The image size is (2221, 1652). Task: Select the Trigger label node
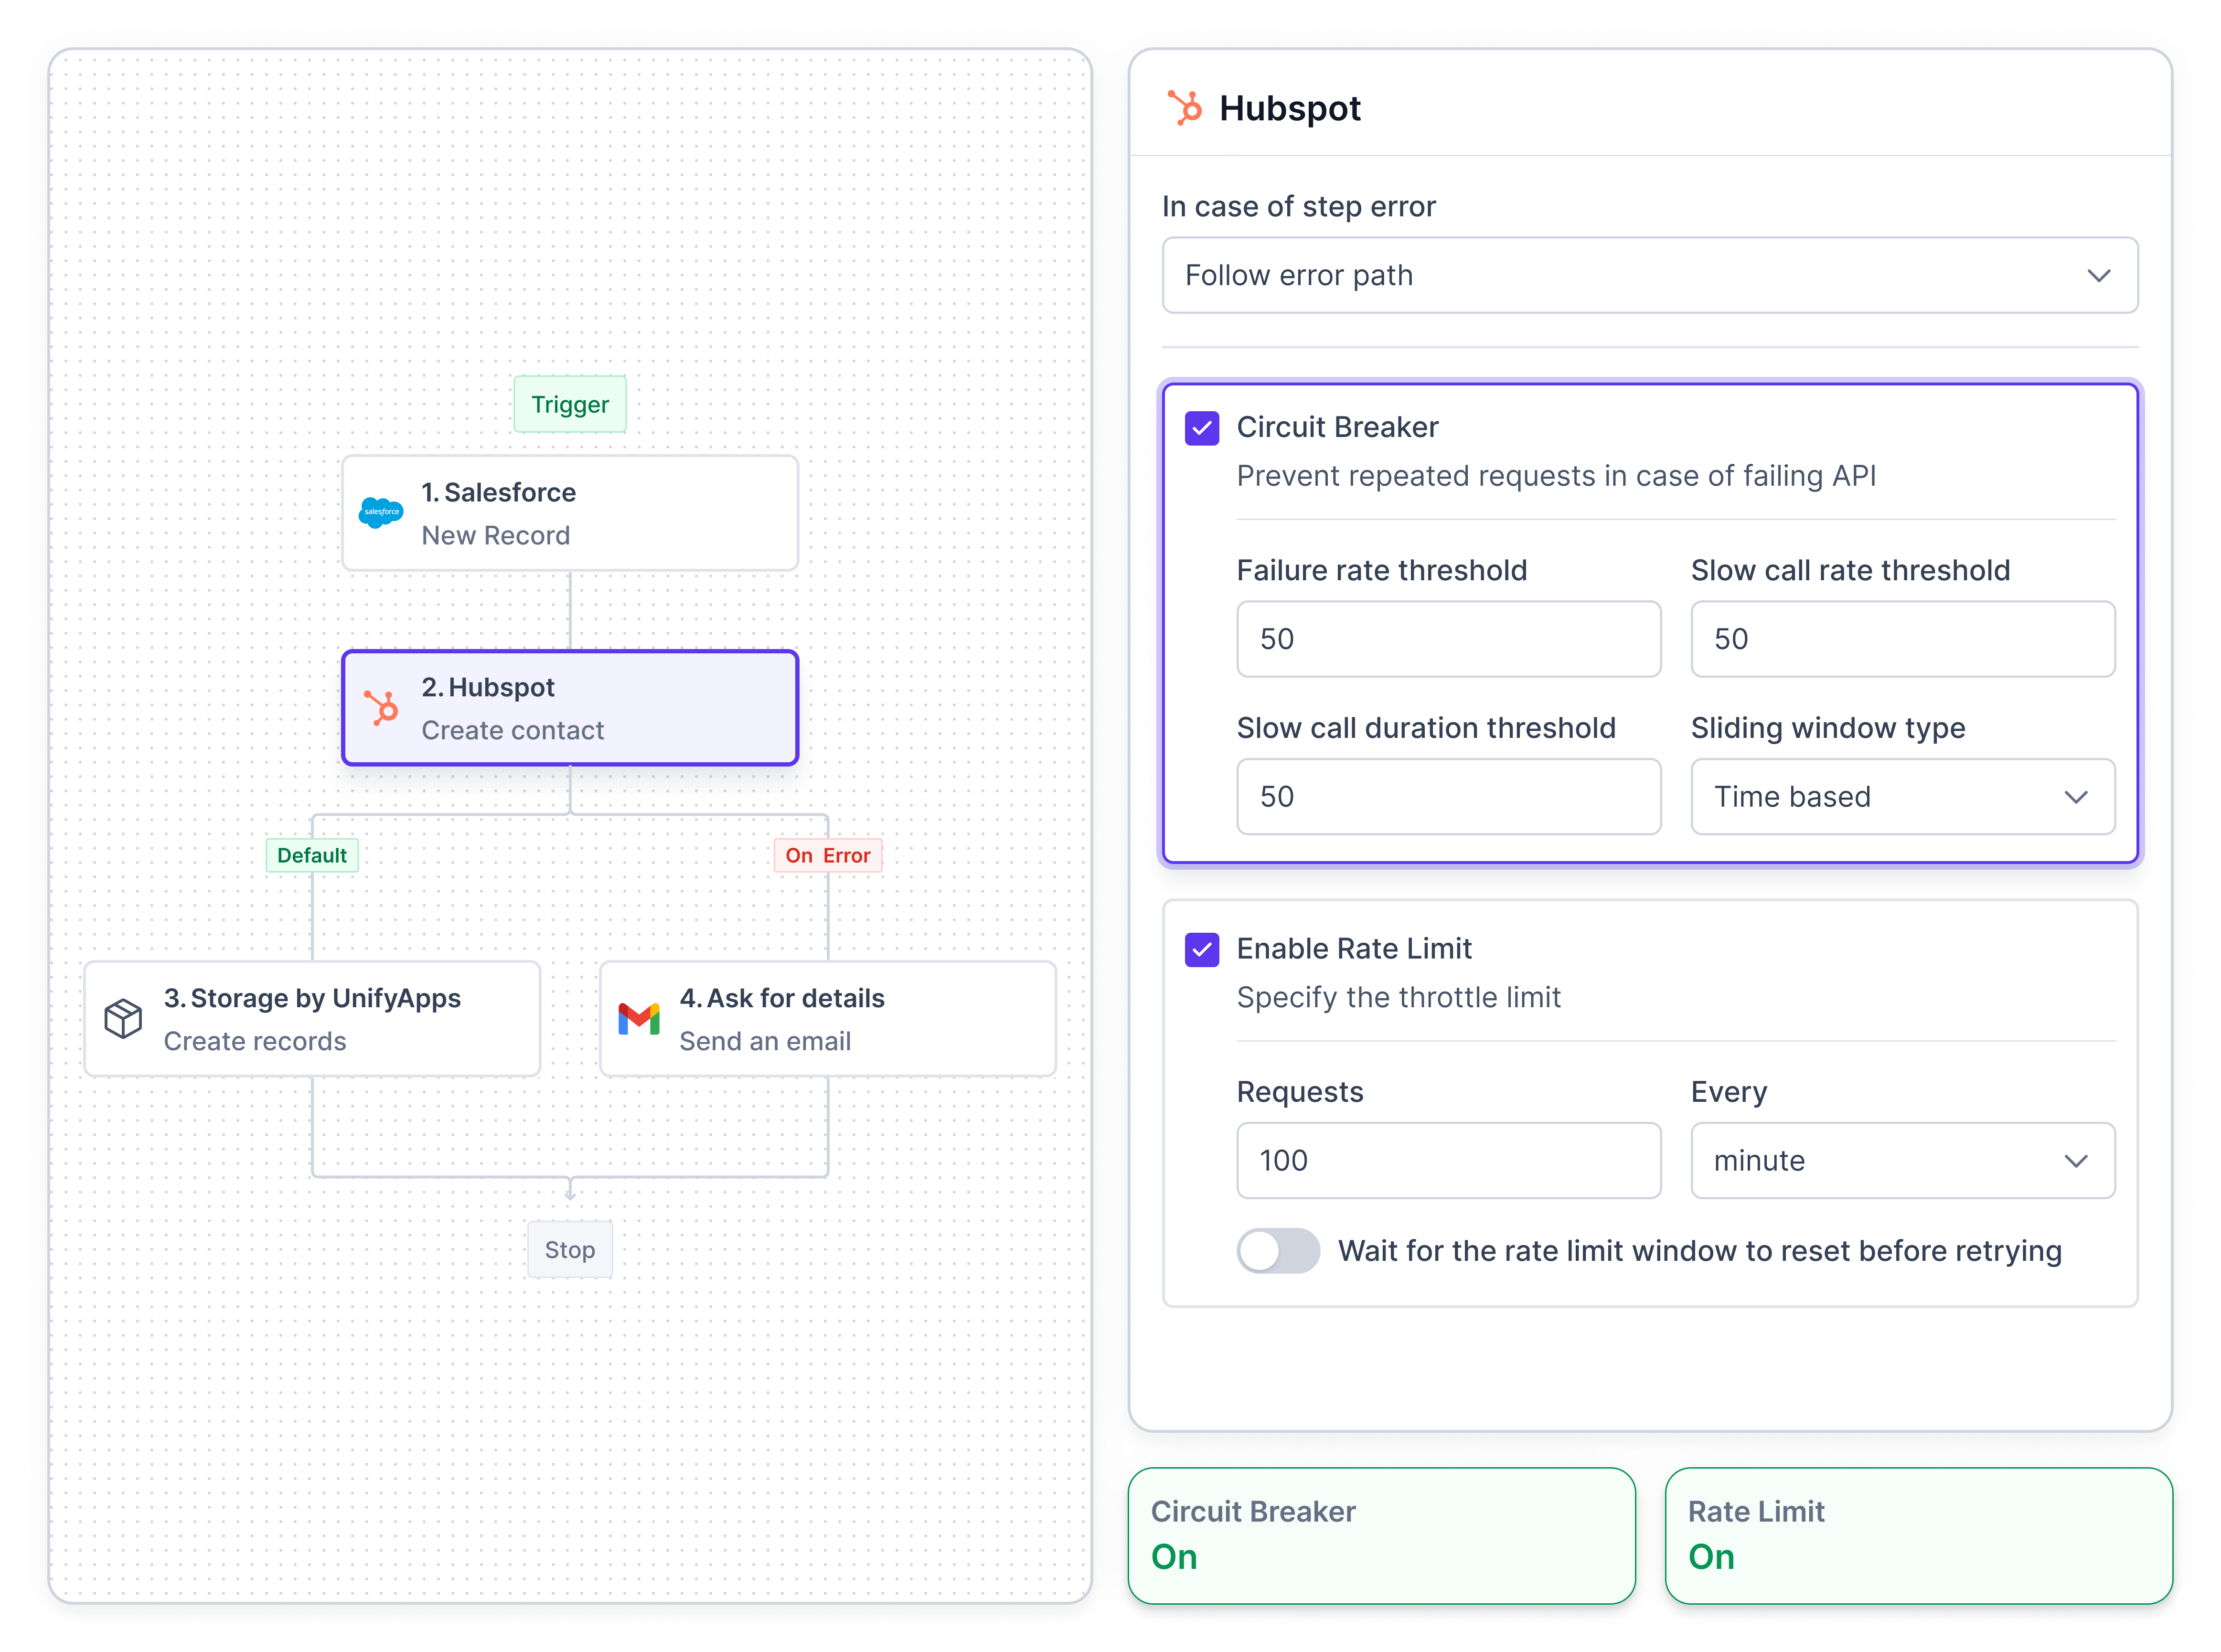tap(570, 404)
